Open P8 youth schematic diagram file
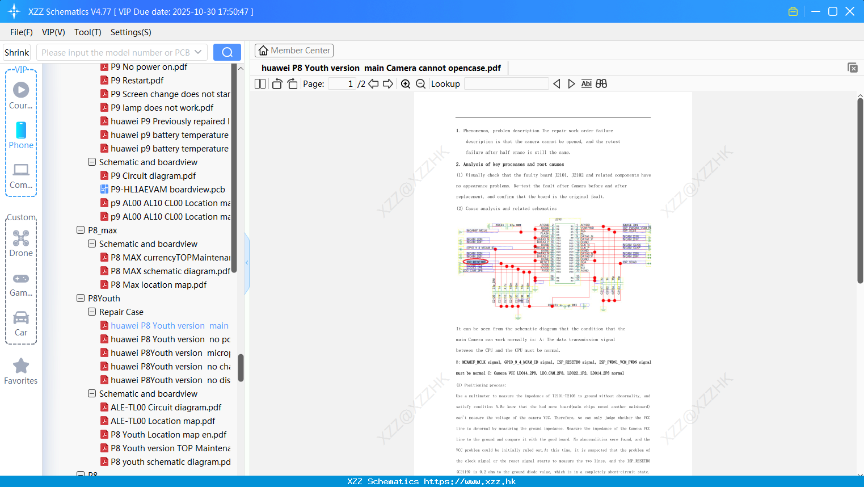The height and width of the screenshot is (487, 864). pyautogui.click(x=165, y=462)
